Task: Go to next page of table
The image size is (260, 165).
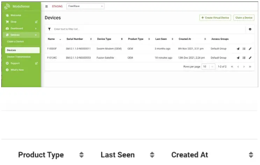Action: click(x=244, y=67)
